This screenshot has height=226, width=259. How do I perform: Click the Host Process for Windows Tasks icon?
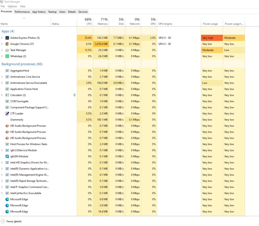(x=7, y=144)
